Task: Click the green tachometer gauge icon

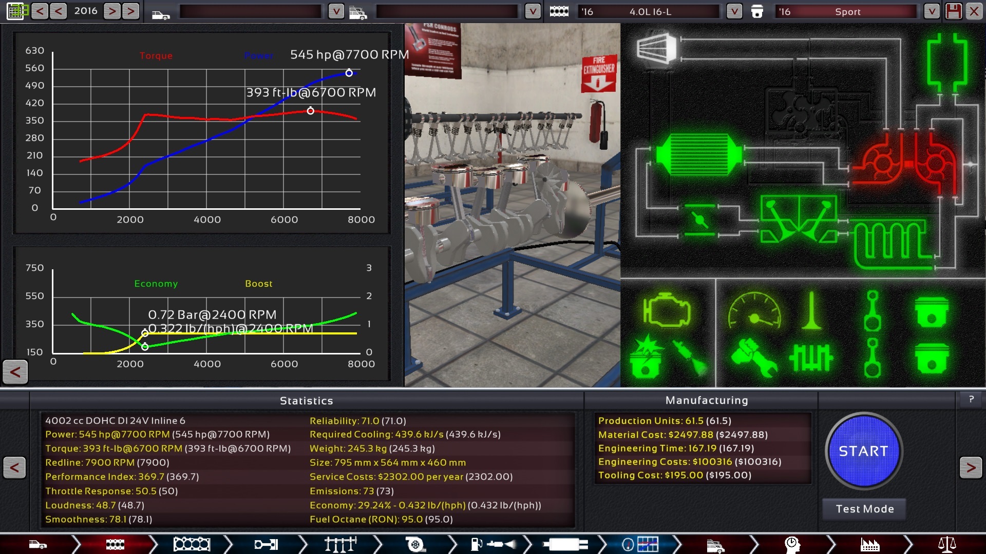Action: pos(754,310)
